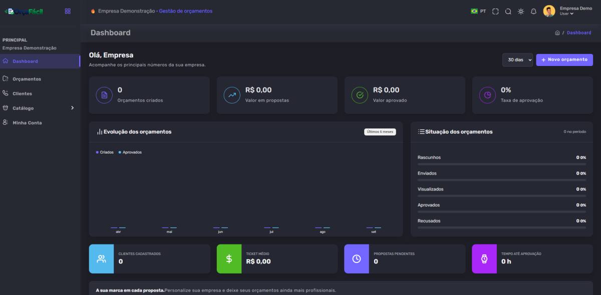Viewport: 601px width, 295px height.
Task: Click the Dashboard breadcrumb link
Action: (x=579, y=32)
